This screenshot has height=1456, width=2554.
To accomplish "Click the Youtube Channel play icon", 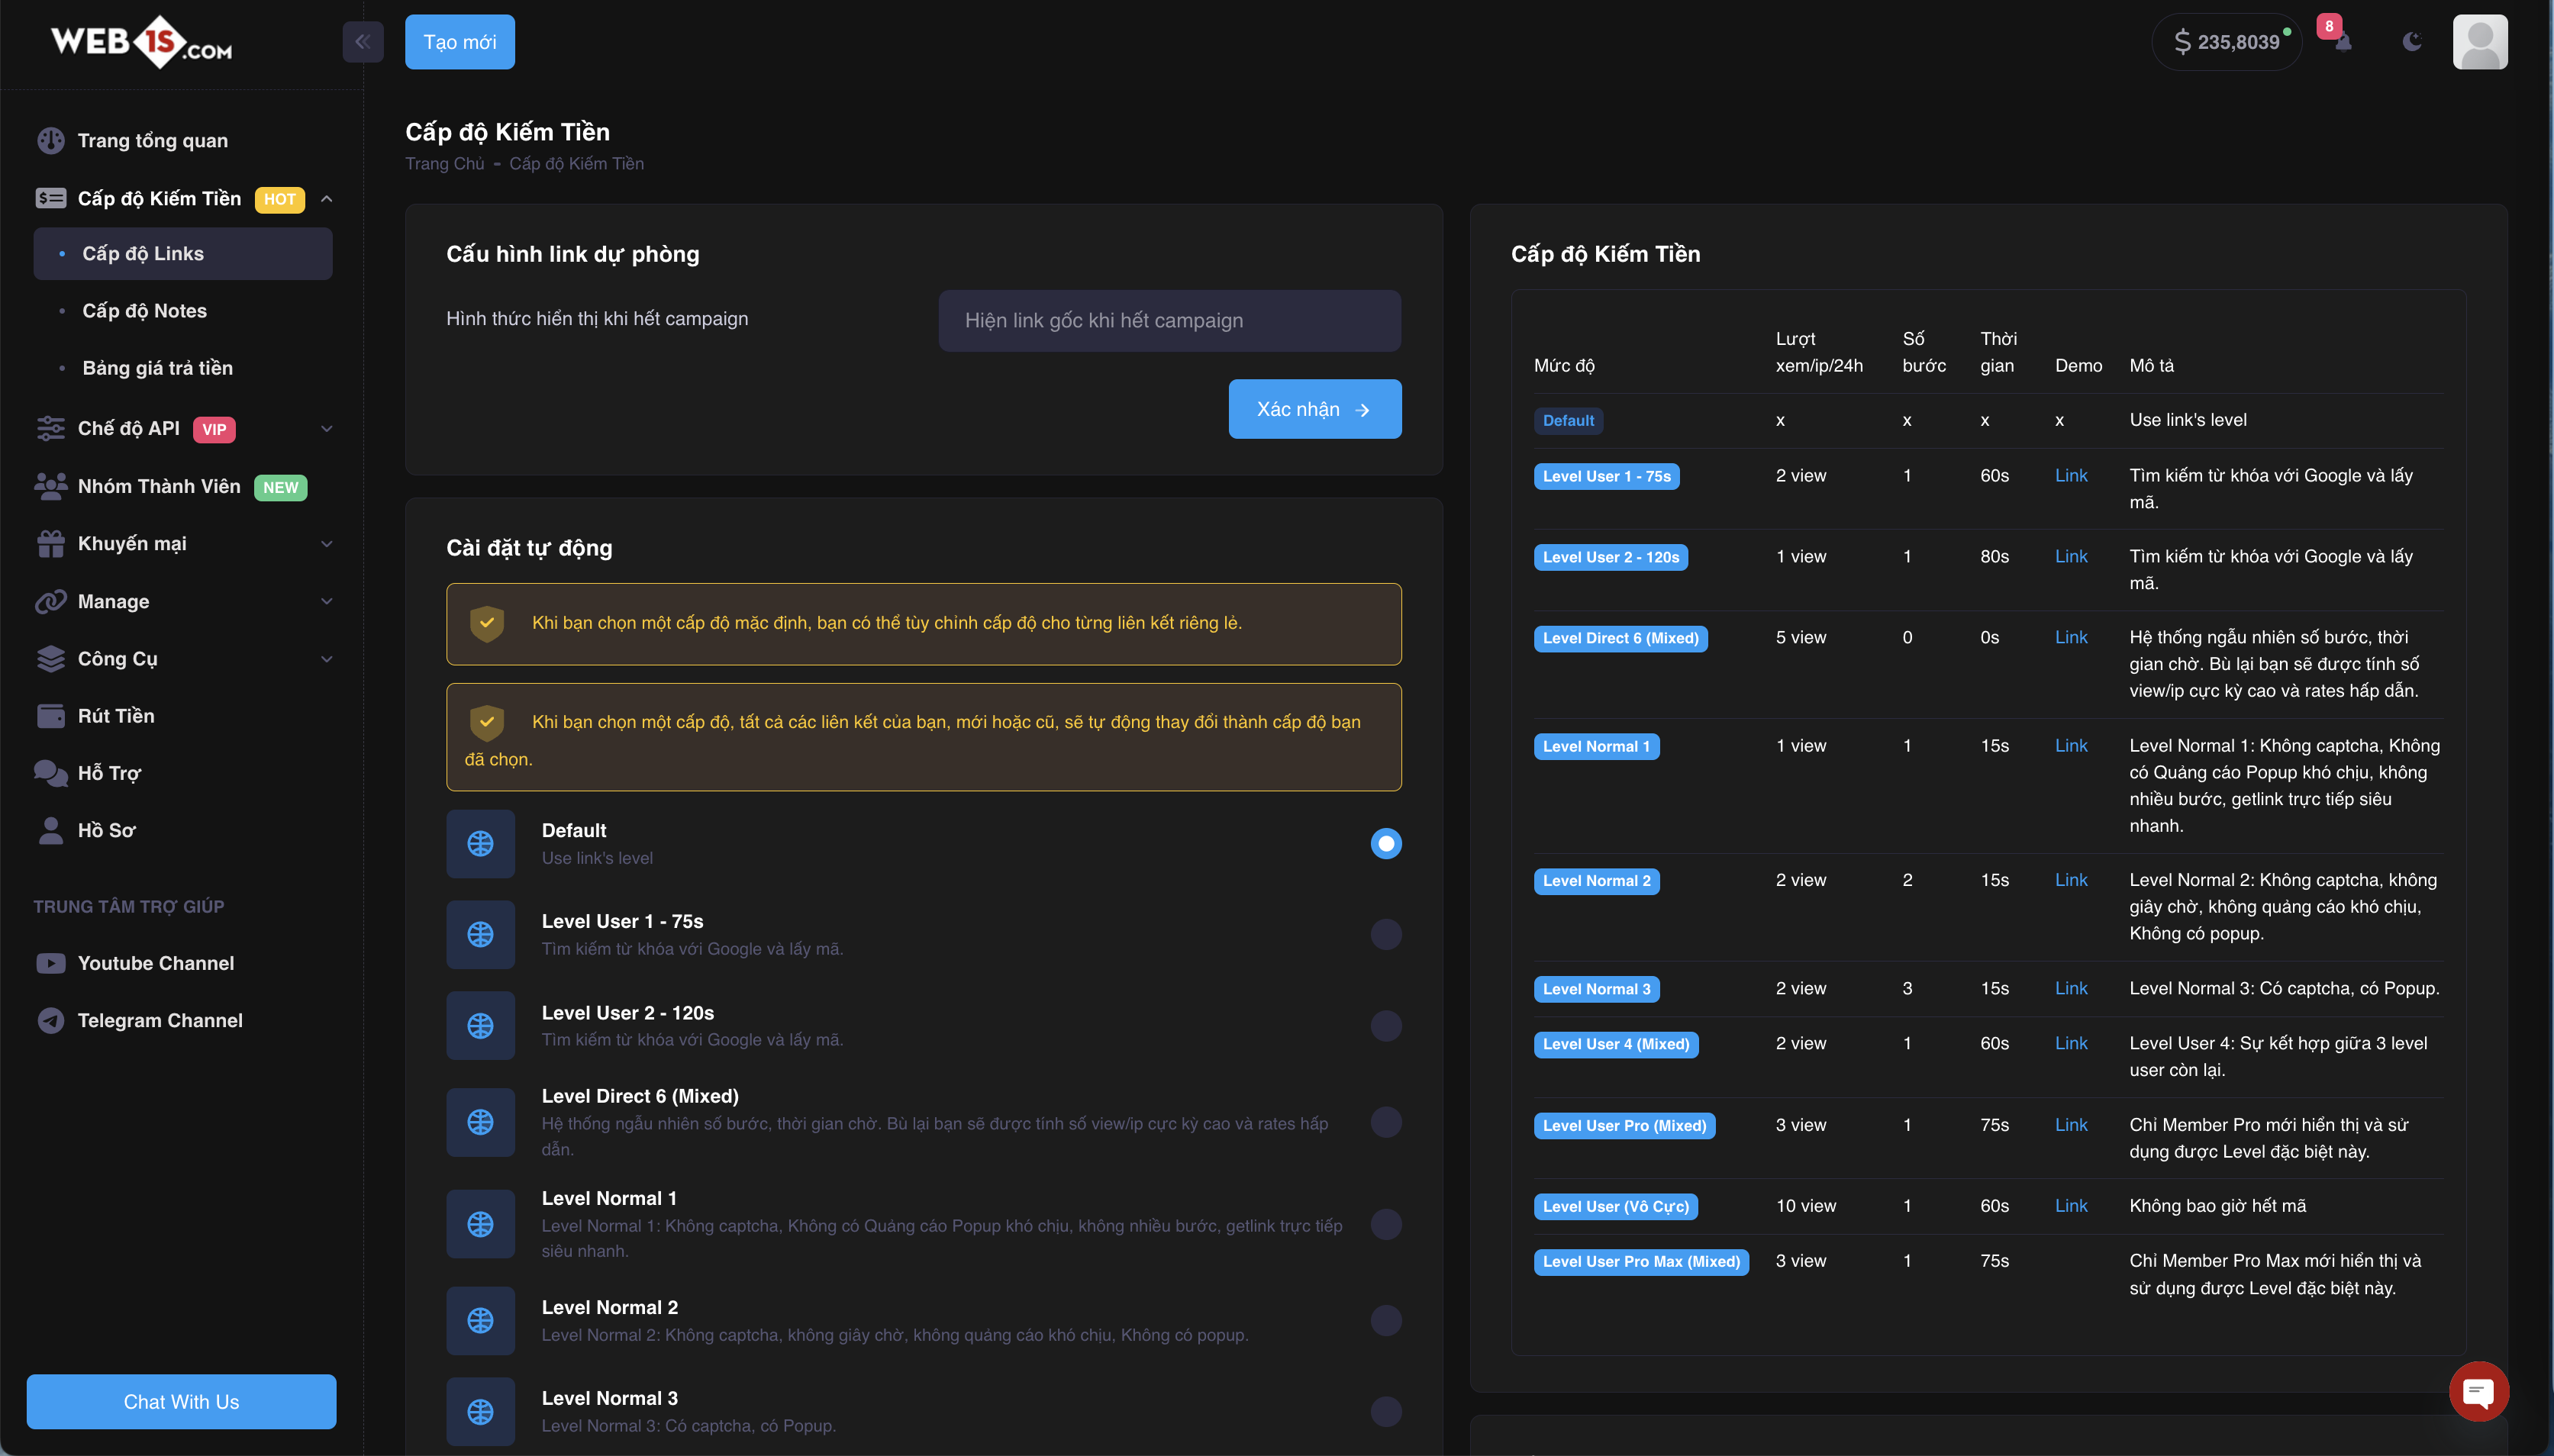I will tap(51, 963).
